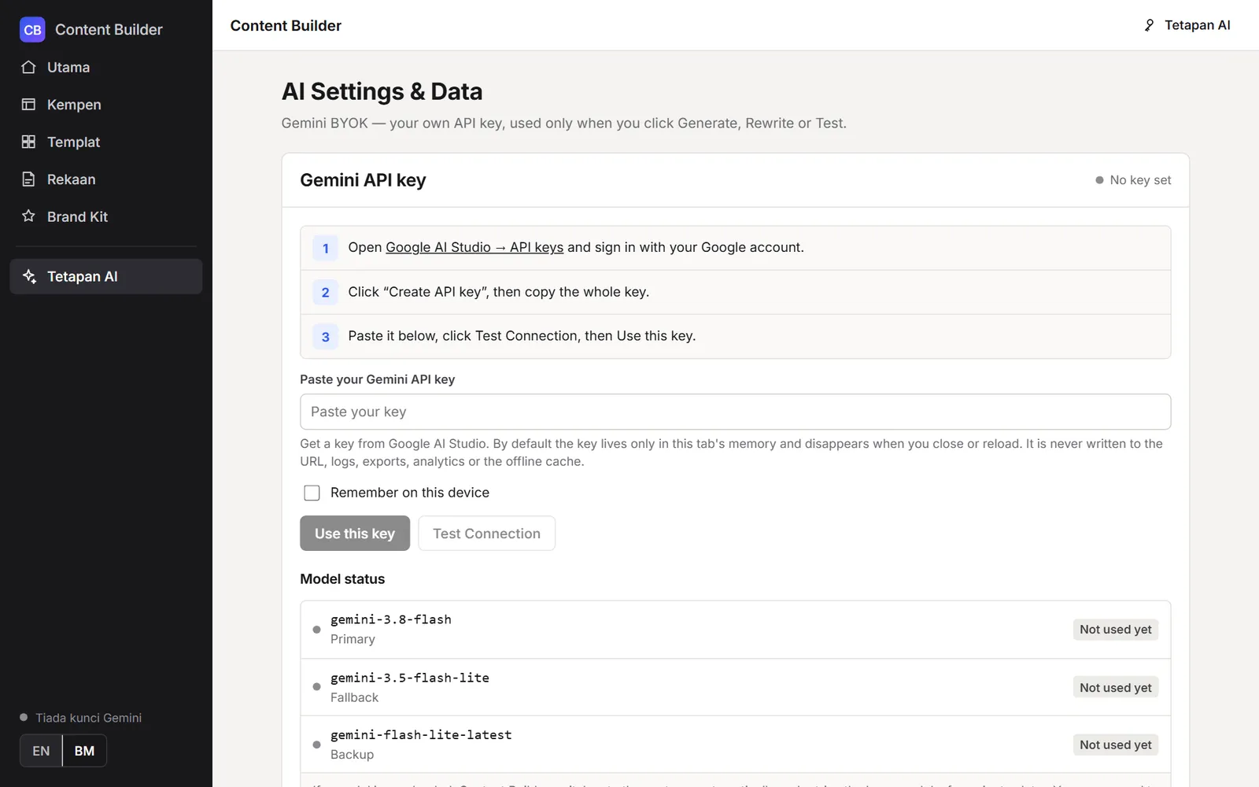Image resolution: width=1259 pixels, height=787 pixels.
Task: Open Google AI Studio API keys link
Action: 474,247
